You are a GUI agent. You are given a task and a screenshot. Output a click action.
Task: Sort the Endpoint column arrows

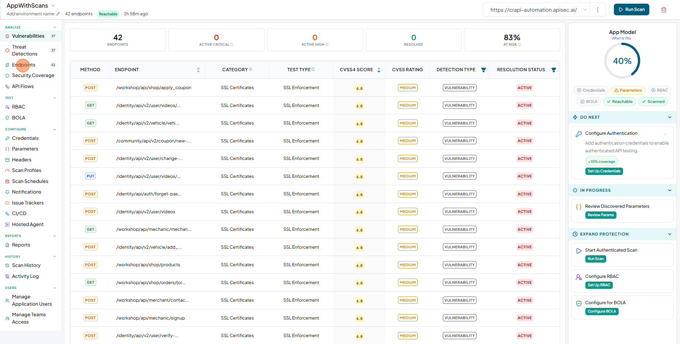tap(198, 70)
